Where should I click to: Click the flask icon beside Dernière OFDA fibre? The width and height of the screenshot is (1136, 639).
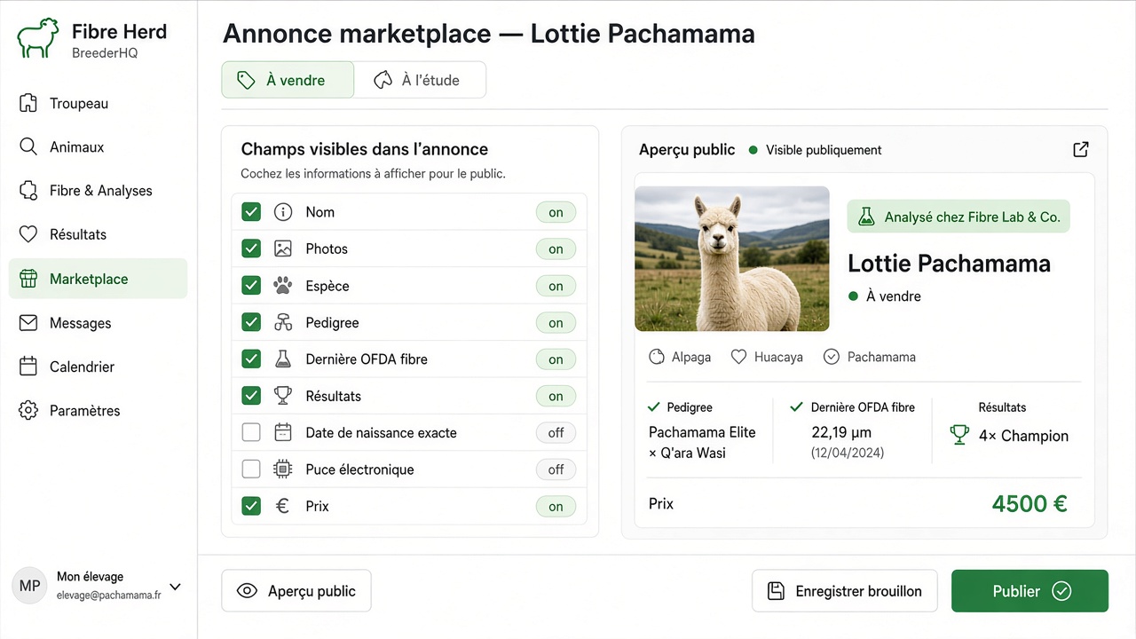[283, 359]
